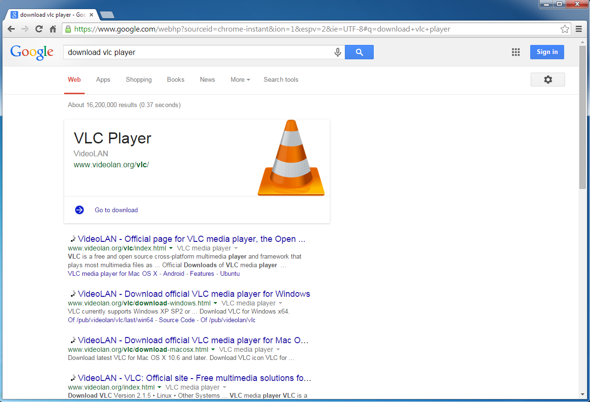Open the Google apps grid icon
Image resolution: width=590 pixels, height=402 pixels.
point(516,52)
